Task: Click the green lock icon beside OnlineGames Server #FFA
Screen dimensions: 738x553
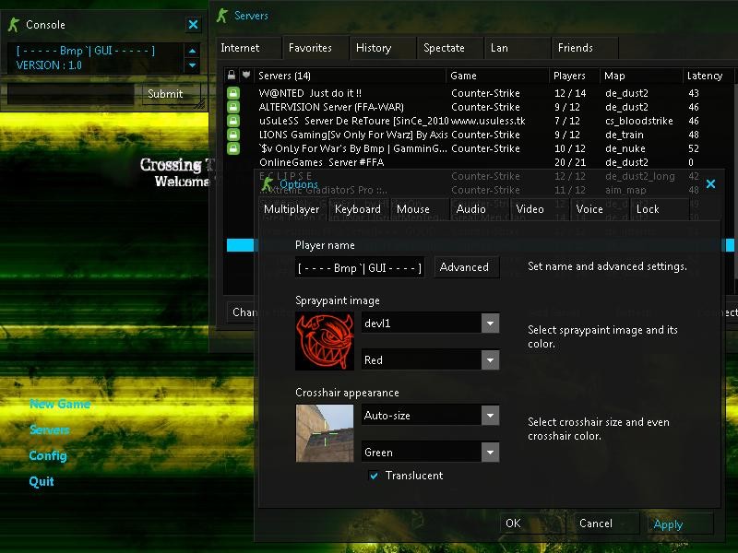Action: (x=233, y=162)
